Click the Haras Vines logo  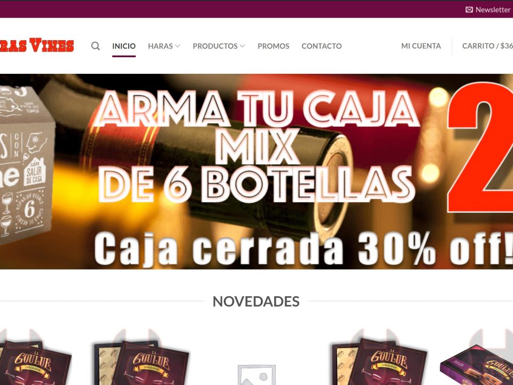coord(37,45)
